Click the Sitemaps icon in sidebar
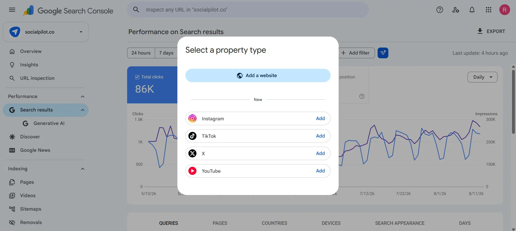The width and height of the screenshot is (516, 231). pyautogui.click(x=12, y=209)
